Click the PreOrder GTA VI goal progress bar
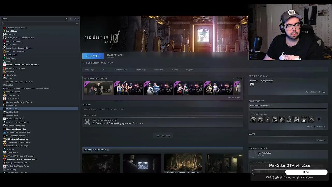The image size is (332, 187). (290, 172)
